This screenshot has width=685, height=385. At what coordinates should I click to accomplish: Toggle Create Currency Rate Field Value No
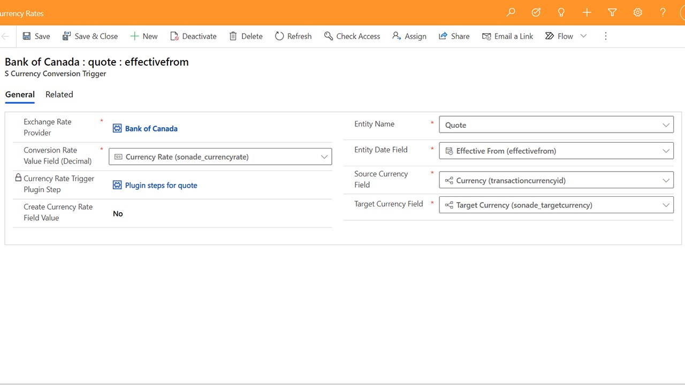tap(118, 213)
